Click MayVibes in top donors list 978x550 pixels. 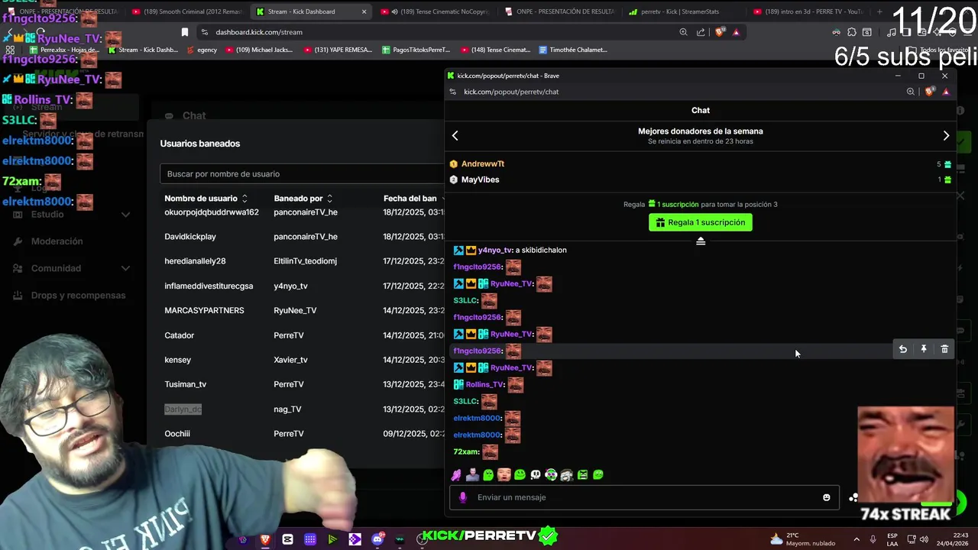(x=481, y=180)
